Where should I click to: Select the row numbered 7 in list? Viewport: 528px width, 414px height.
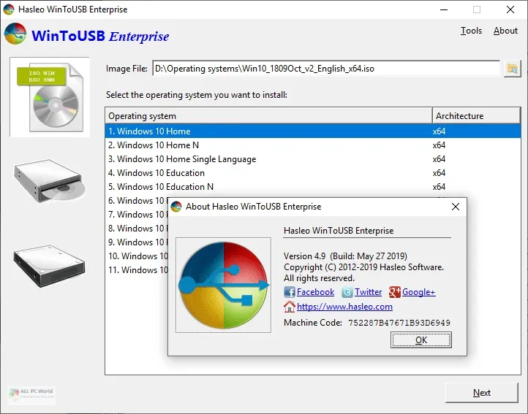(137, 214)
